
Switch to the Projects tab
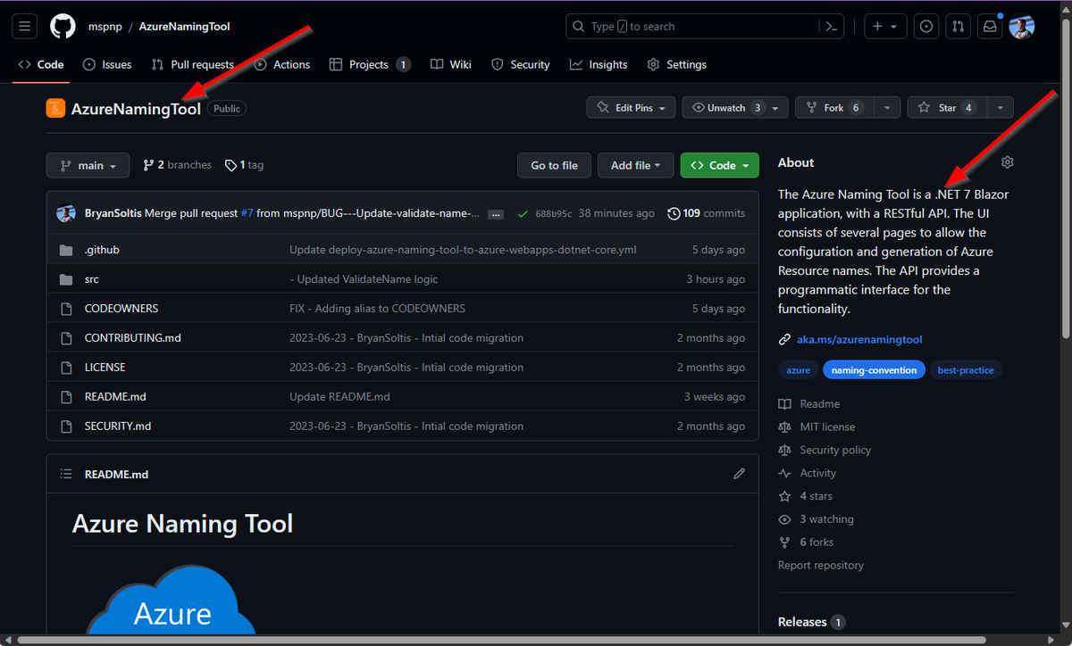[x=370, y=64]
